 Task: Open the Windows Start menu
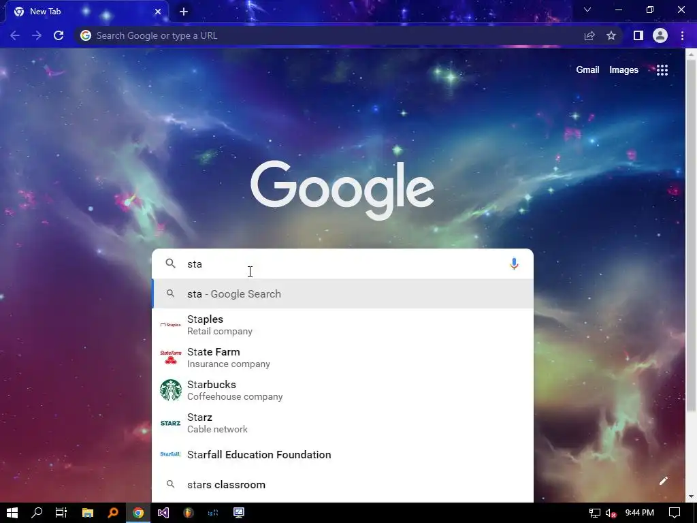[x=12, y=513]
